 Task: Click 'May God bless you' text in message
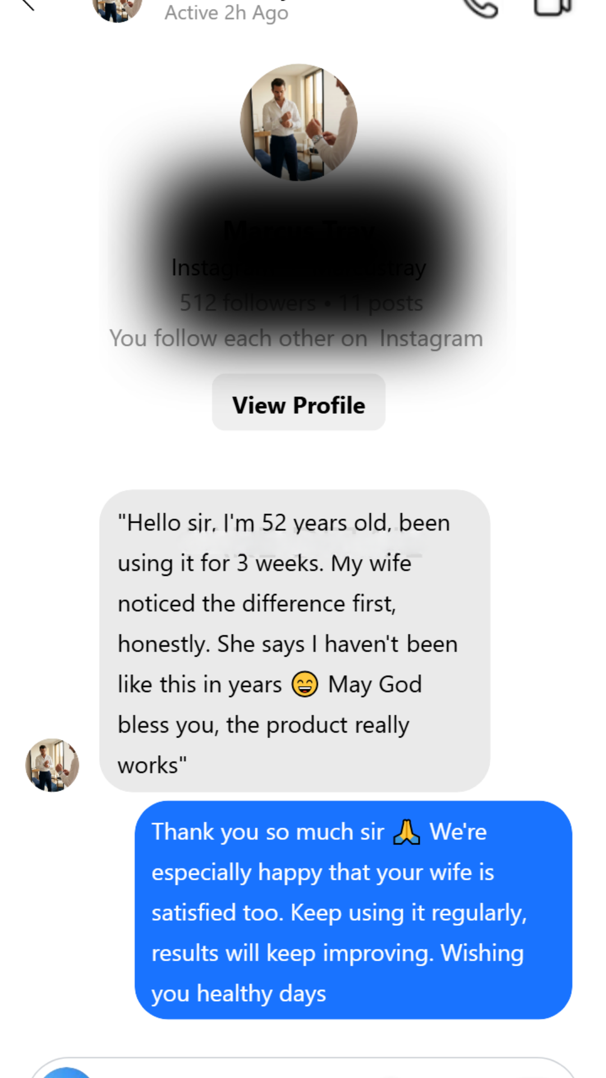pos(375,685)
